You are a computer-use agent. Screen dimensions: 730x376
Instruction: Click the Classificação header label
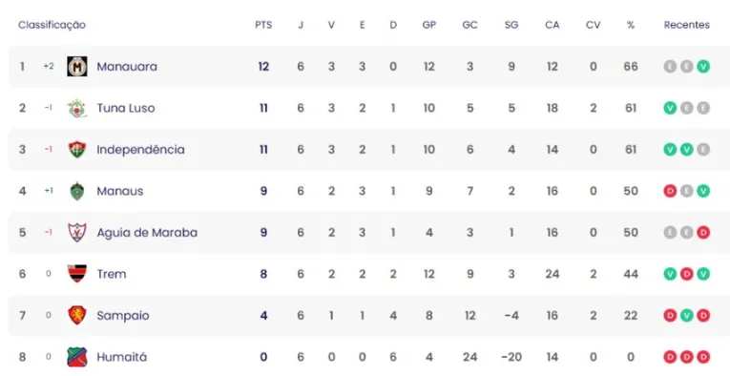[x=52, y=25]
